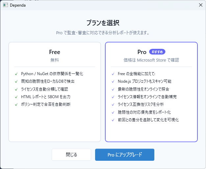
Task: Click green checkmark beside ライセンスを自動分類 feature
Action: click(16, 89)
